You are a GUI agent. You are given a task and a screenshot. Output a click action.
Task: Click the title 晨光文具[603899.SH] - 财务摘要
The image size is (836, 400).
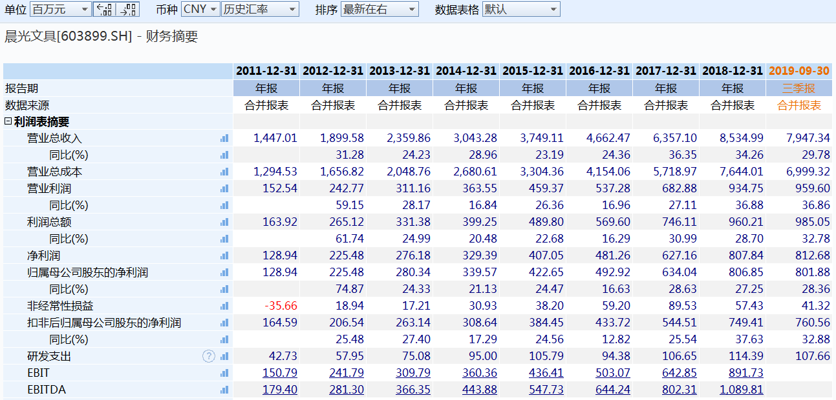(x=102, y=36)
